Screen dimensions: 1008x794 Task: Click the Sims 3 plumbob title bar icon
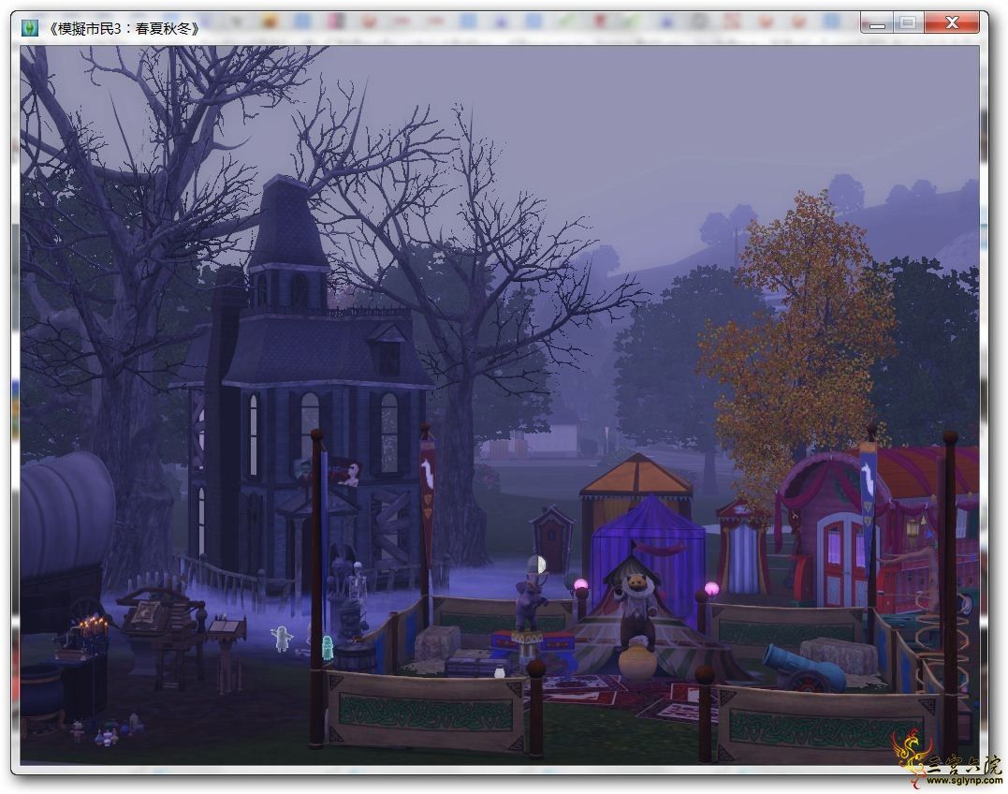(x=30, y=28)
